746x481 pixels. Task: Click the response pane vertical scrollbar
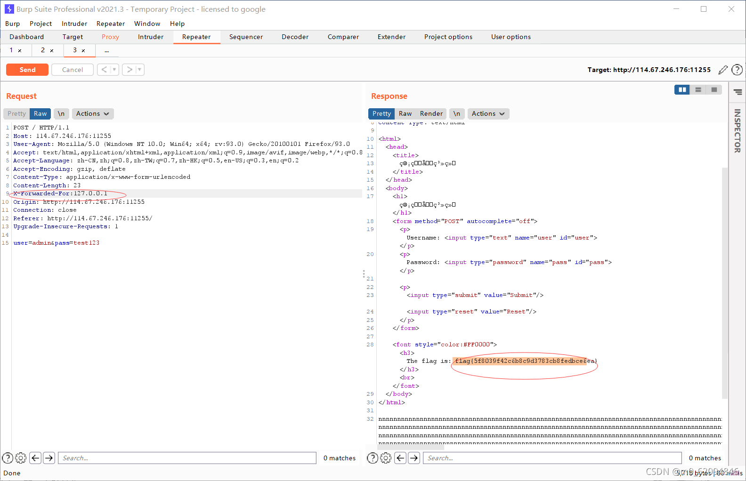coord(725,284)
